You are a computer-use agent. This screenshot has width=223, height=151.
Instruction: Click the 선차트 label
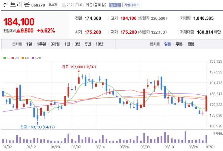tap(17, 44)
